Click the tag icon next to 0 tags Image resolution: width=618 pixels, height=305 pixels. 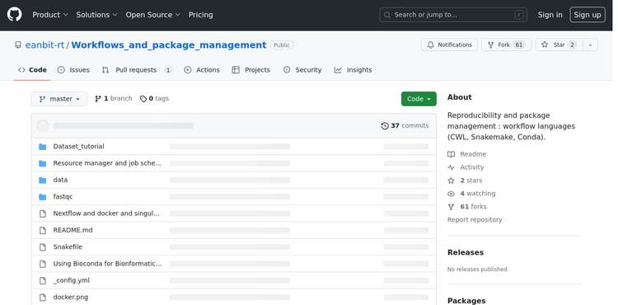pyautogui.click(x=143, y=99)
